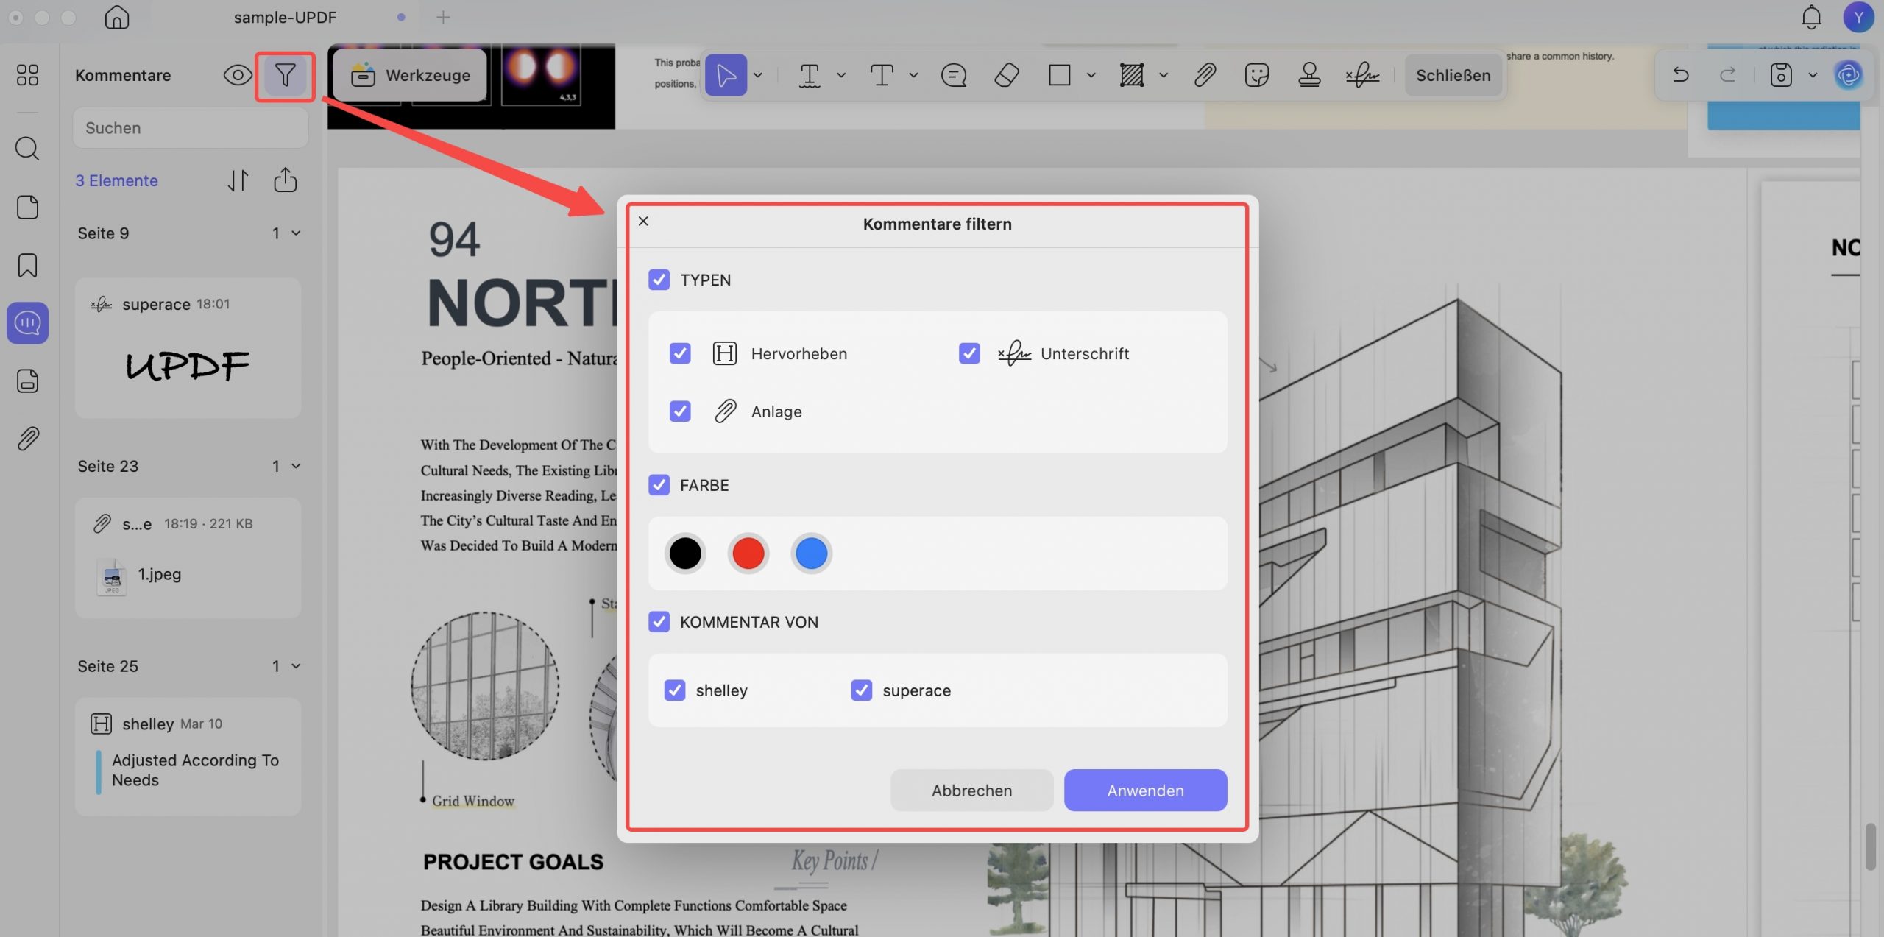
Task: Choose the signature tool in toolbar
Action: tap(1362, 75)
